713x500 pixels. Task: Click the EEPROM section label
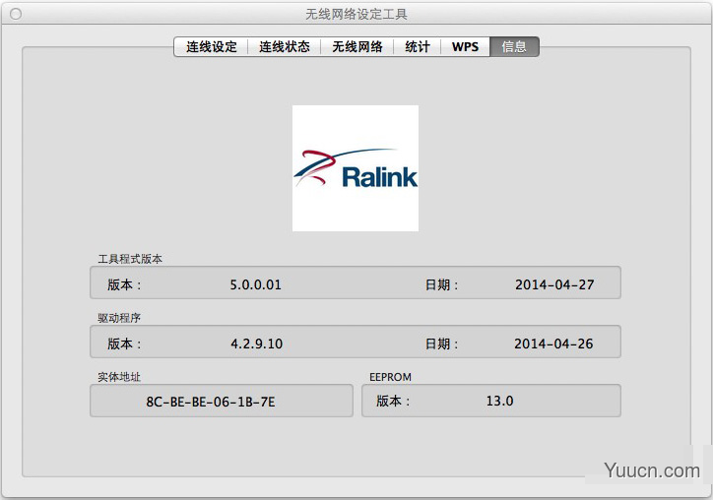pyautogui.click(x=390, y=377)
